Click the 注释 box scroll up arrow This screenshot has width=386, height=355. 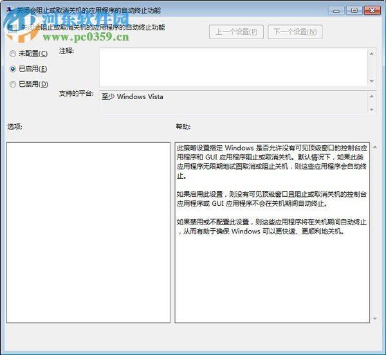point(372,53)
